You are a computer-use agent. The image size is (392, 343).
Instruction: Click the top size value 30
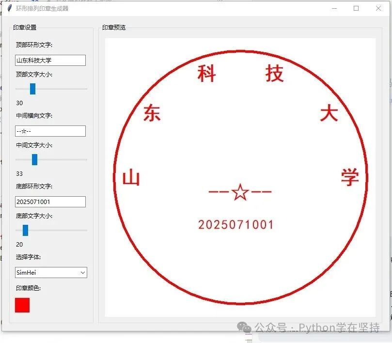19,103
